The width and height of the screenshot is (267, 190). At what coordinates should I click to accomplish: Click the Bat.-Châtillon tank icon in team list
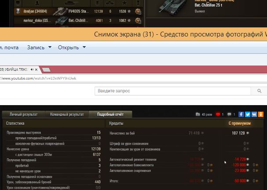[61, 20]
